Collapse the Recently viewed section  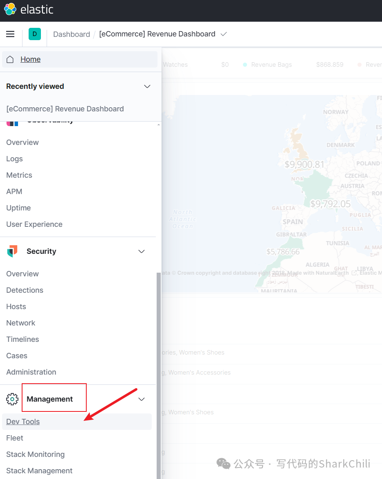pyautogui.click(x=147, y=86)
